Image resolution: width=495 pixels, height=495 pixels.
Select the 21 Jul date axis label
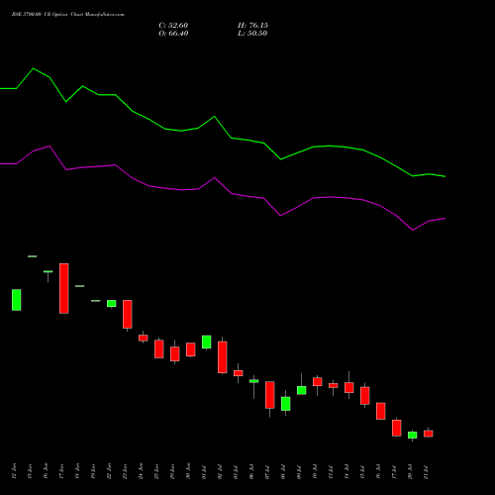click(426, 472)
